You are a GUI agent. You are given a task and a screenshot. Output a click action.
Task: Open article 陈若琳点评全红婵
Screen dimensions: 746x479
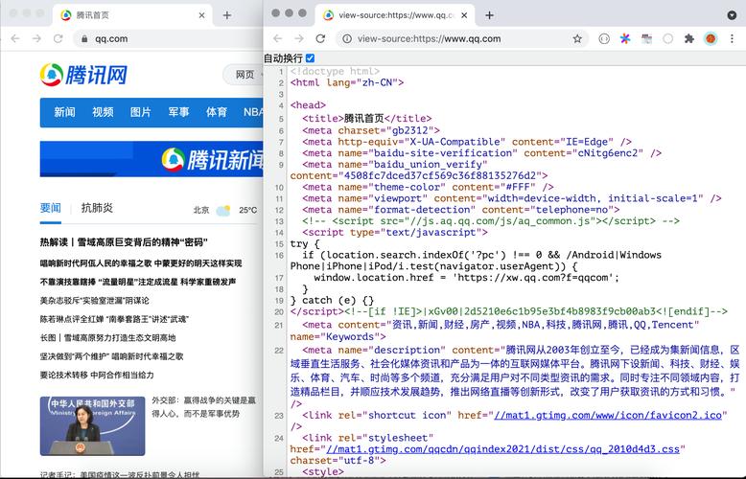114,319
